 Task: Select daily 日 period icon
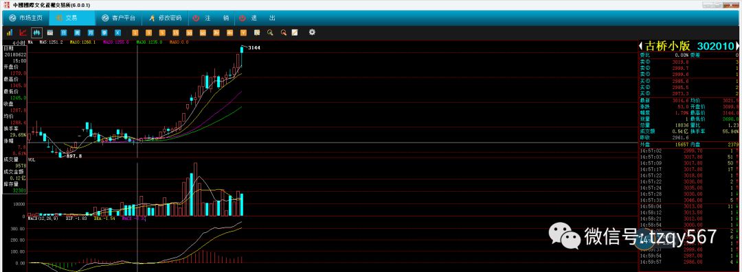[63, 33]
